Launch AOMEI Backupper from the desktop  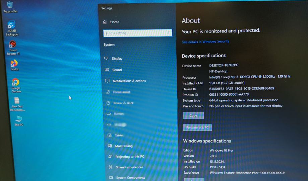click(x=12, y=28)
